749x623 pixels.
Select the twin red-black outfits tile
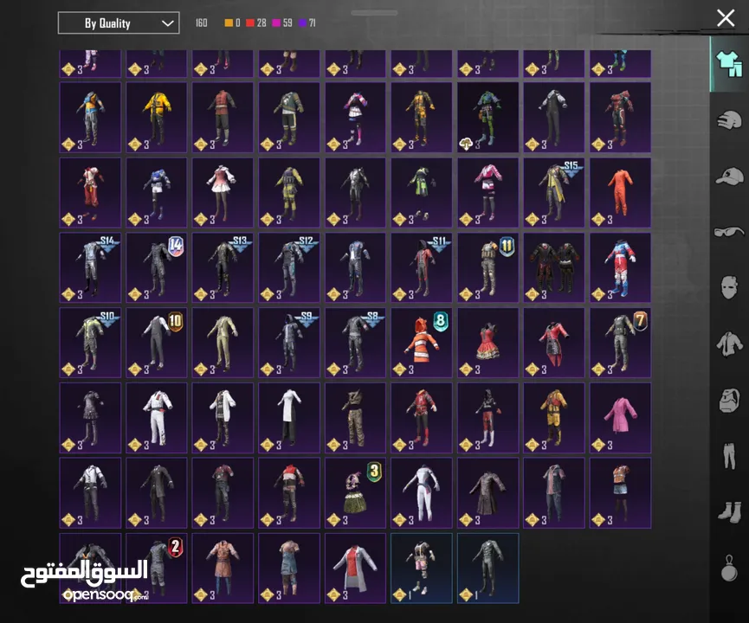point(553,267)
